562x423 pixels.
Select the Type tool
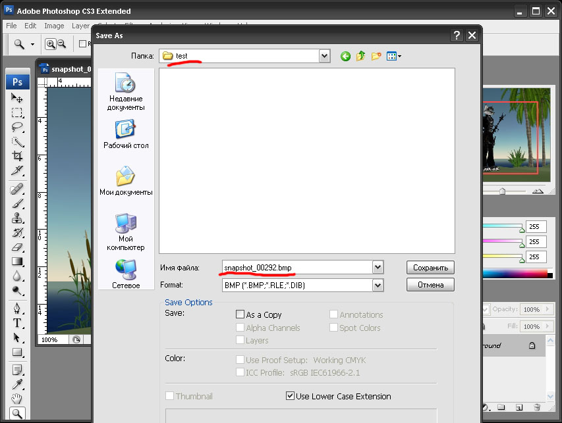(x=17, y=323)
